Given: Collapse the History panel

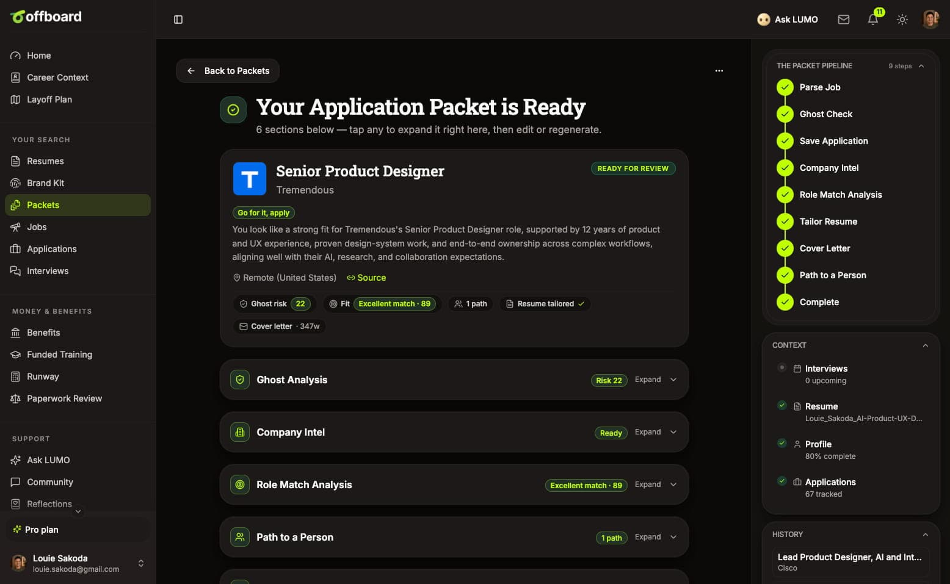Looking at the screenshot, I should [926, 535].
